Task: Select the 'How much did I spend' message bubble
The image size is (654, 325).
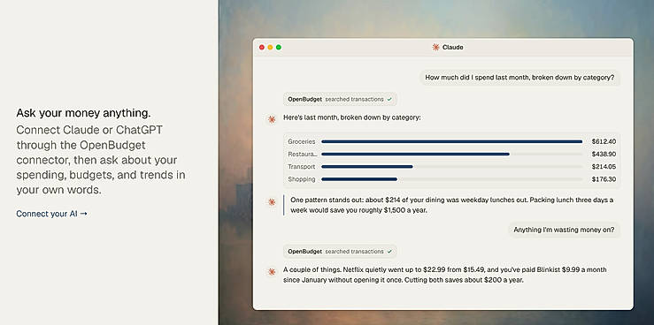Action: [519, 78]
